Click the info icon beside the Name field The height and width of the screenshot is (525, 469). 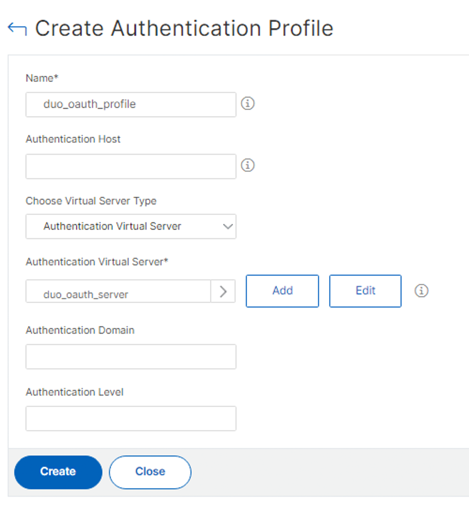point(248,104)
